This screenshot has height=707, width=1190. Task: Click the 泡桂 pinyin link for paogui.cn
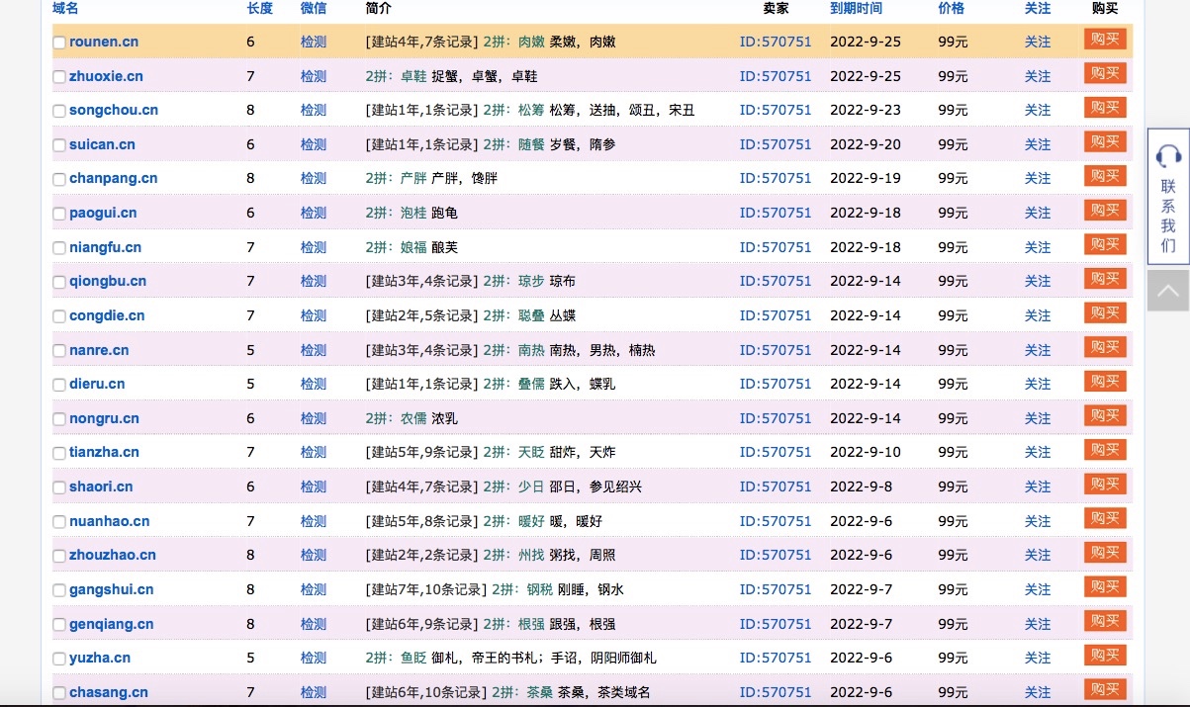pos(413,213)
